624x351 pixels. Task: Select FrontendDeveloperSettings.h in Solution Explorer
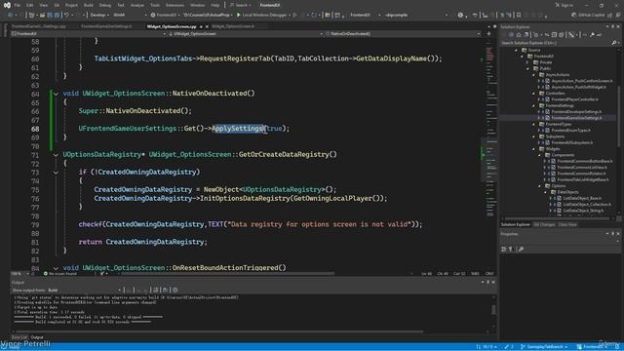tap(576, 112)
